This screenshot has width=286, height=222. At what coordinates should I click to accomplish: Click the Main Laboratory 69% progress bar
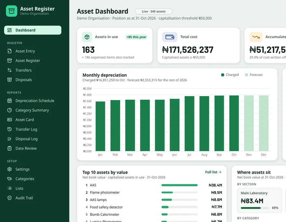tap(255, 208)
